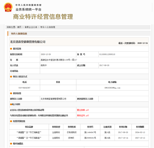Click registration class 第10类

107,132
